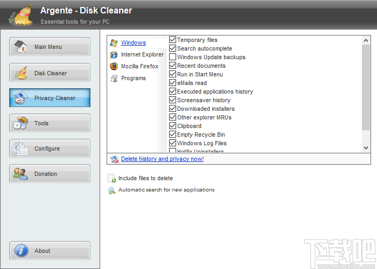Viewport: 377px width, 269px height.
Task: Click the document icon for Include files
Action: [x=112, y=178]
